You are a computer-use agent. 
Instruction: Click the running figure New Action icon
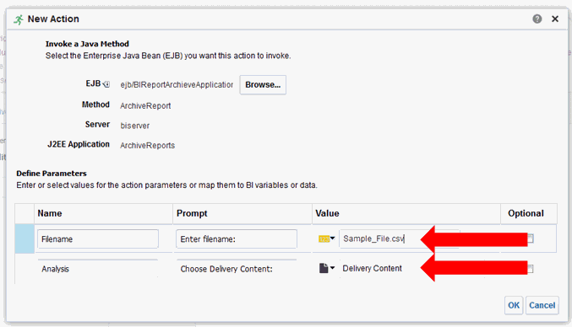tap(19, 19)
